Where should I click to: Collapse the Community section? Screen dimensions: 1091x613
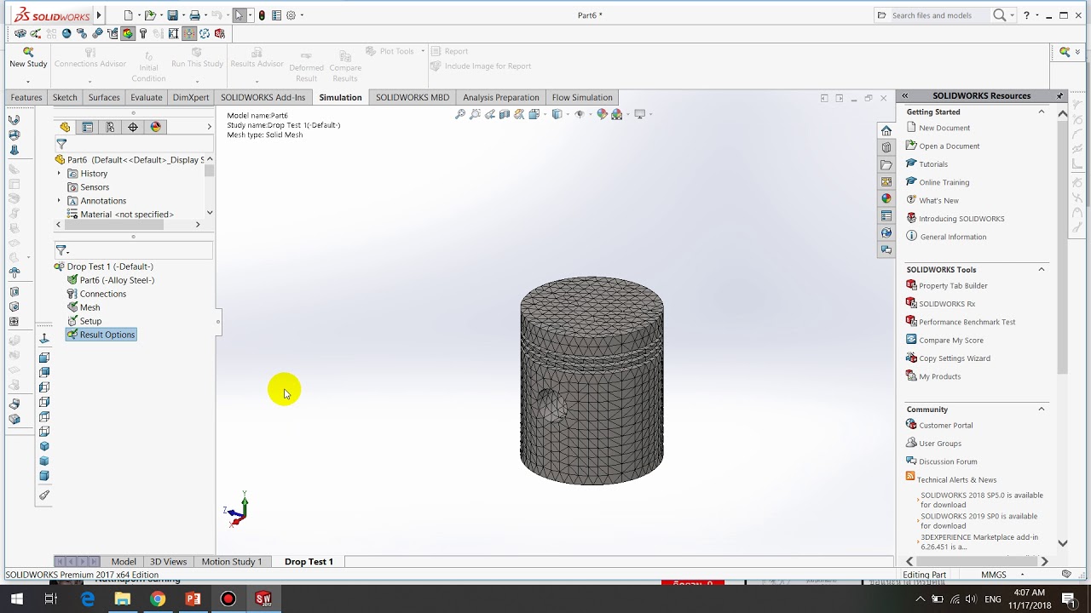click(x=1041, y=410)
